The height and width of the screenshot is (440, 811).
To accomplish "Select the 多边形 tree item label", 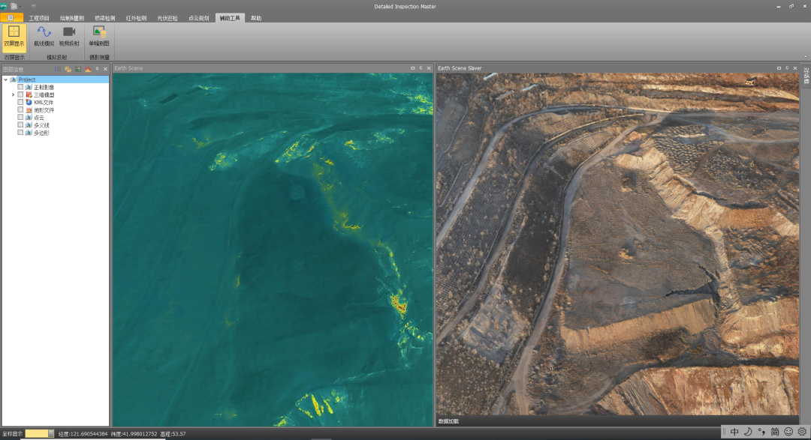I will (x=41, y=133).
